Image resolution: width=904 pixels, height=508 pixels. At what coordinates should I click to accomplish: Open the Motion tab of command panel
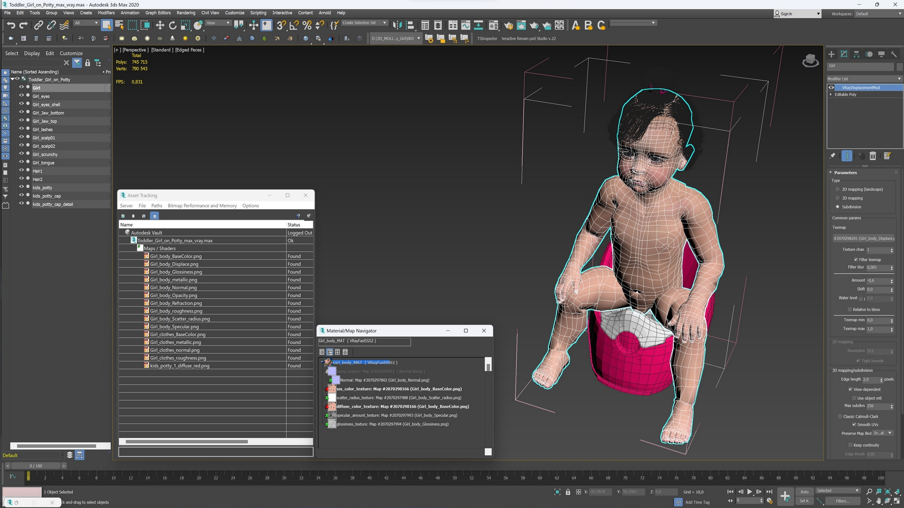[x=869, y=54]
